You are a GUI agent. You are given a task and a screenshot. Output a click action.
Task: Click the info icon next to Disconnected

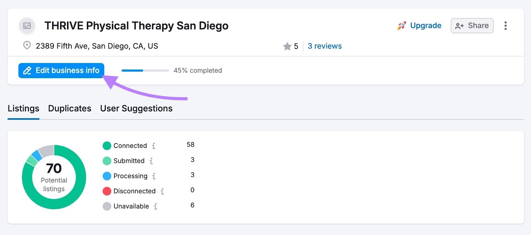click(x=162, y=191)
